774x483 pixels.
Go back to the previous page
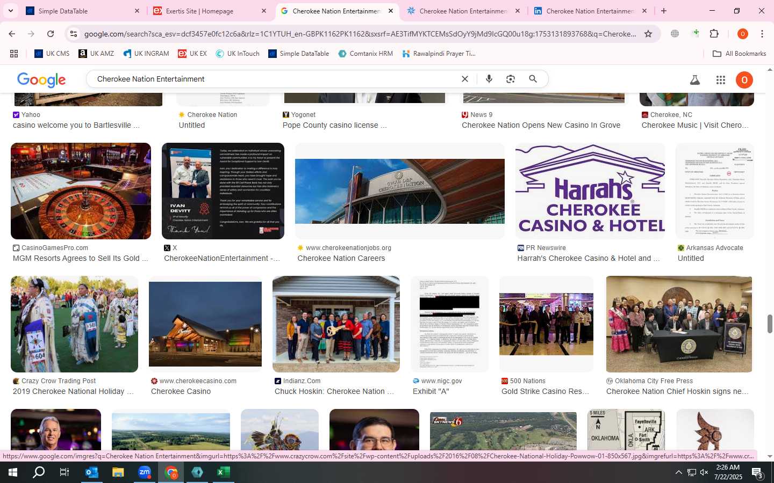click(12, 34)
